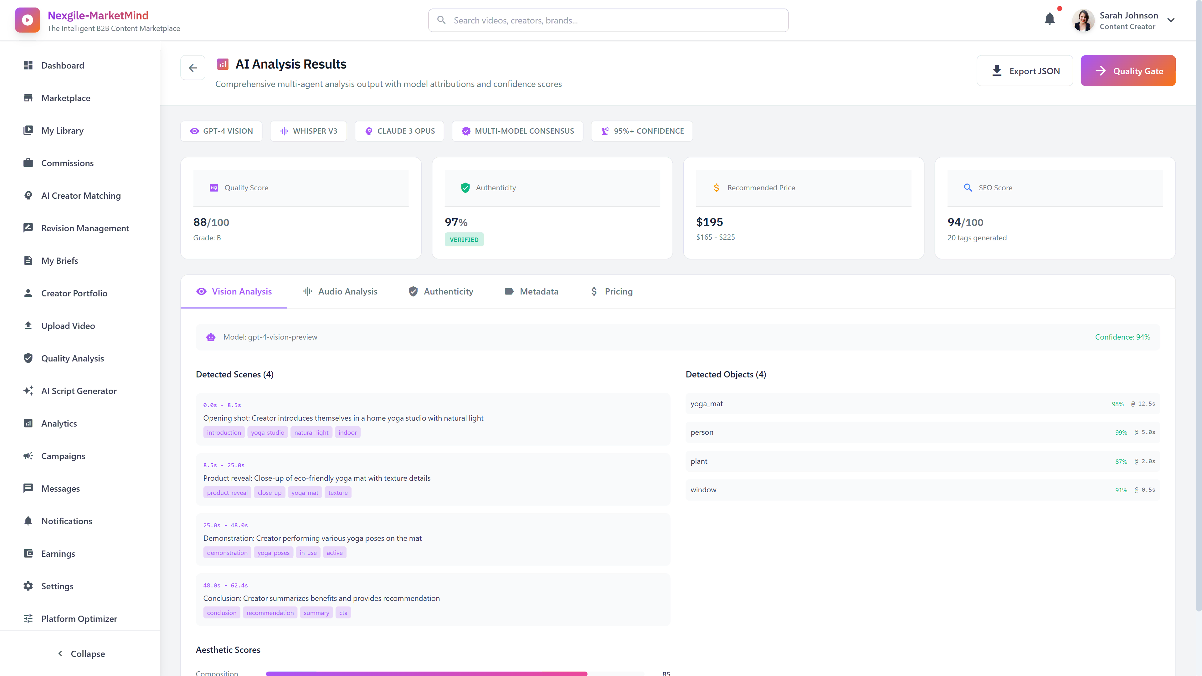Open the Upload Video page
This screenshot has width=1202, height=676.
(68, 325)
